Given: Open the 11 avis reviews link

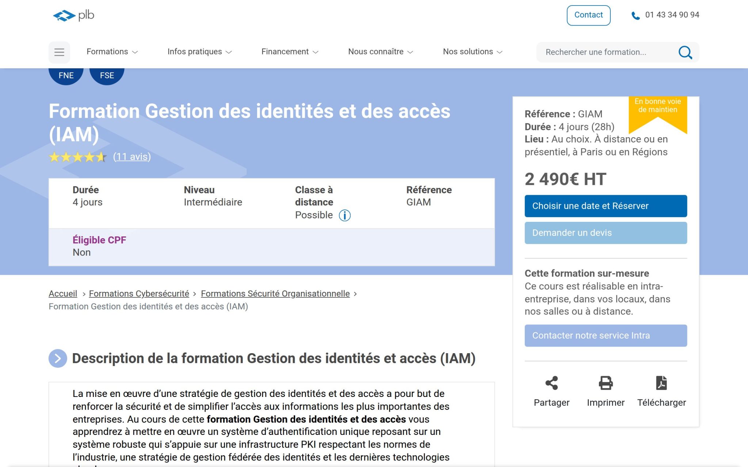Looking at the screenshot, I should [132, 157].
